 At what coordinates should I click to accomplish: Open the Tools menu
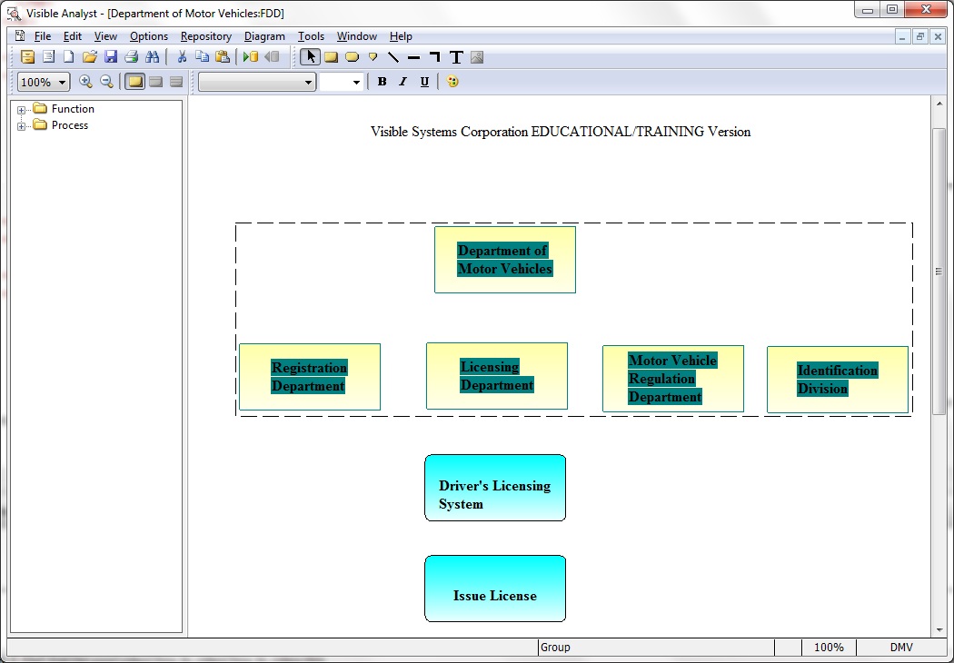(311, 36)
